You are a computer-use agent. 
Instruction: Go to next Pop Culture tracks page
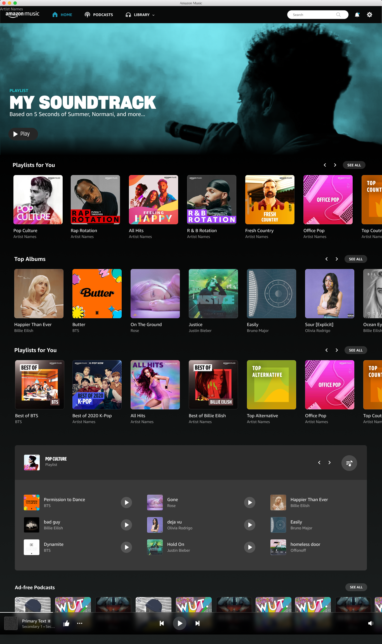329,463
